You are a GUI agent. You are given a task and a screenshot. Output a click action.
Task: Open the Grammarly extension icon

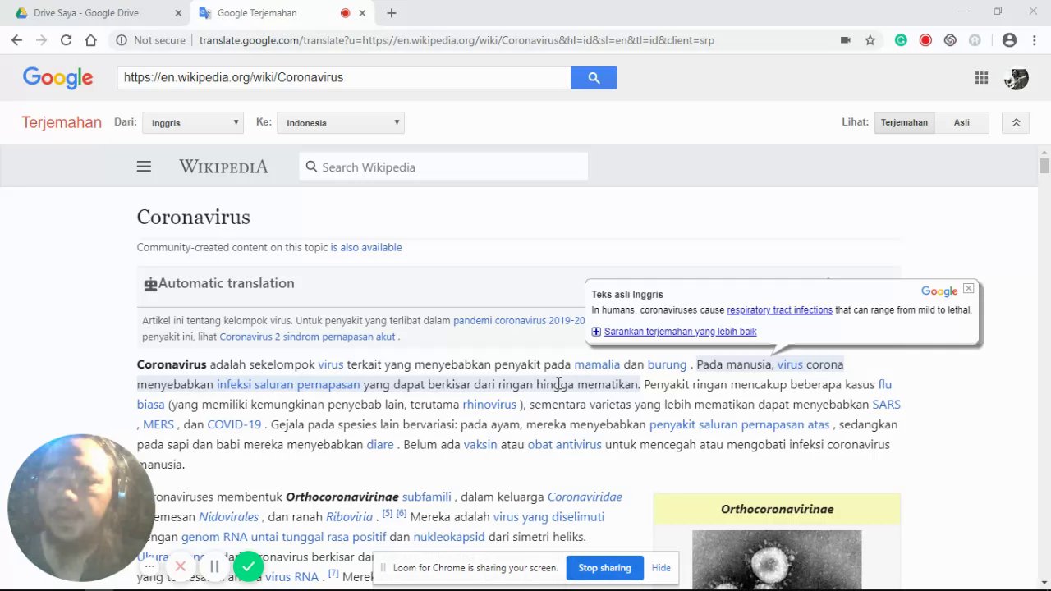pos(901,39)
